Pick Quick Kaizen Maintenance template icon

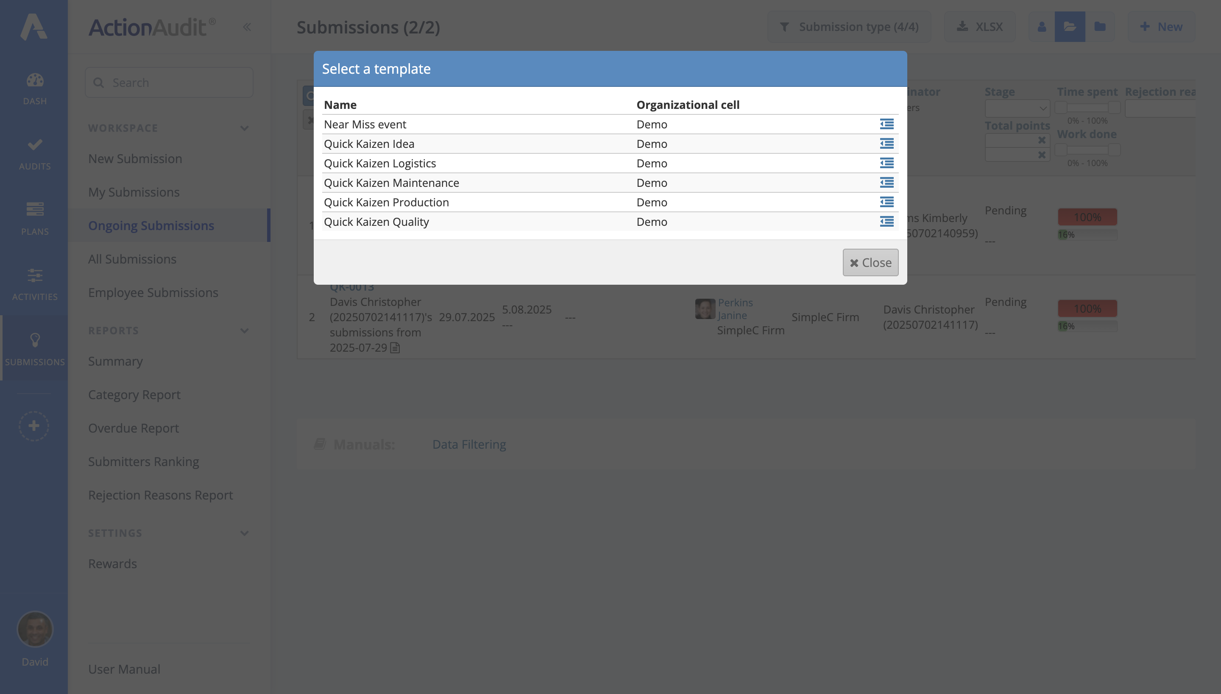(x=886, y=183)
